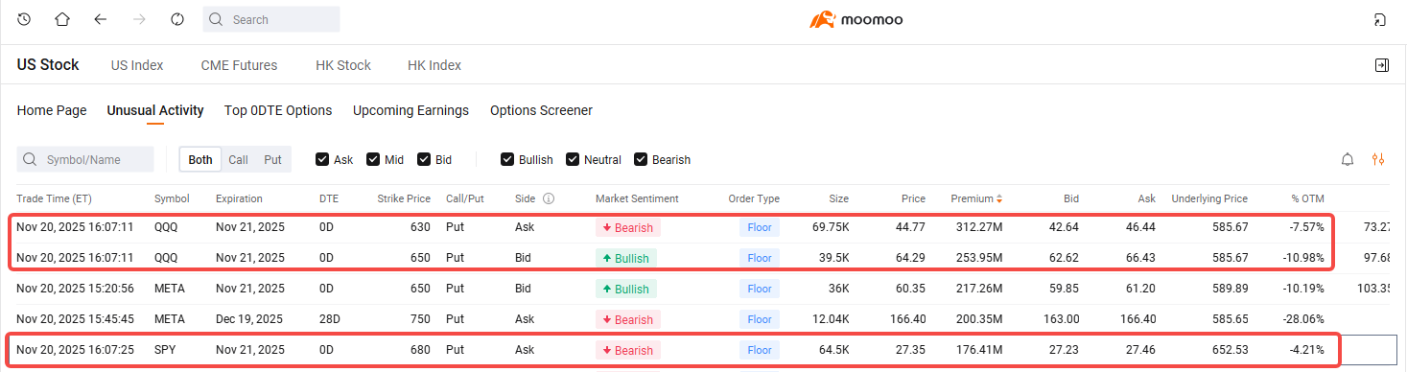
Task: Refresh the page with reload icon
Action: [176, 19]
